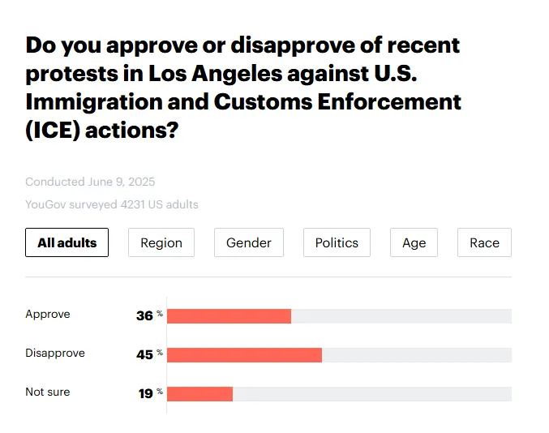Click the Approve row label

[x=48, y=315]
